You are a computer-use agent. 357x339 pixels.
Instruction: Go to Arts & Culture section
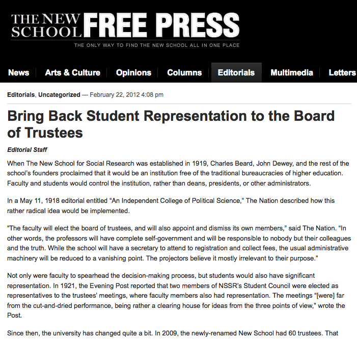click(x=72, y=72)
